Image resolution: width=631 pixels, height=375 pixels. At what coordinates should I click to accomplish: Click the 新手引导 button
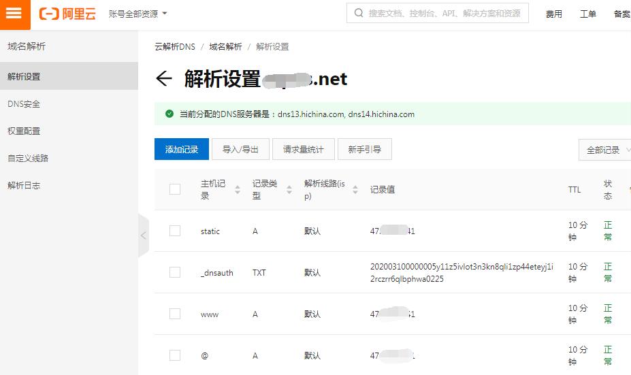(365, 149)
